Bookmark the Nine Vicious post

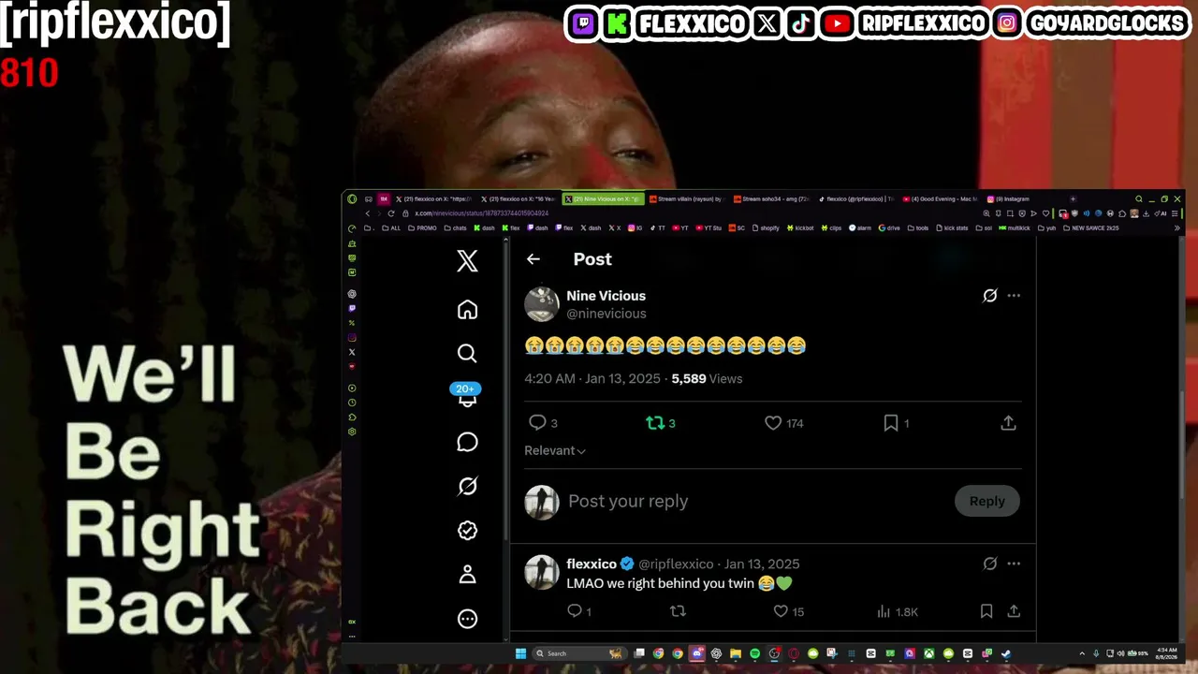point(891,423)
